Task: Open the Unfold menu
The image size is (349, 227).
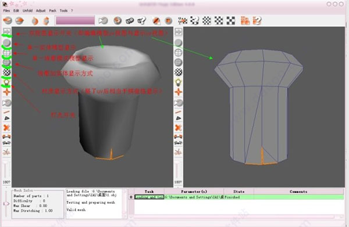Action: [27, 10]
